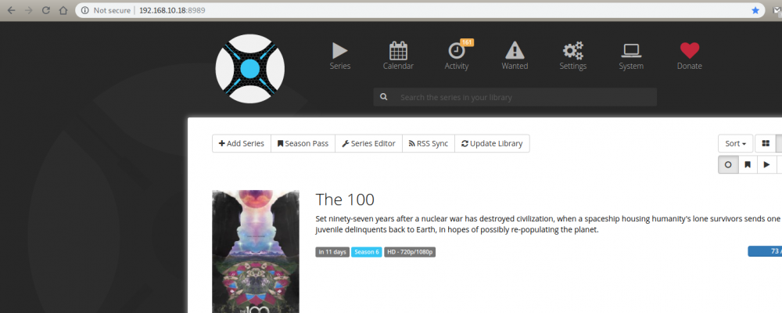Open the System page
782x313 pixels.
(x=631, y=56)
